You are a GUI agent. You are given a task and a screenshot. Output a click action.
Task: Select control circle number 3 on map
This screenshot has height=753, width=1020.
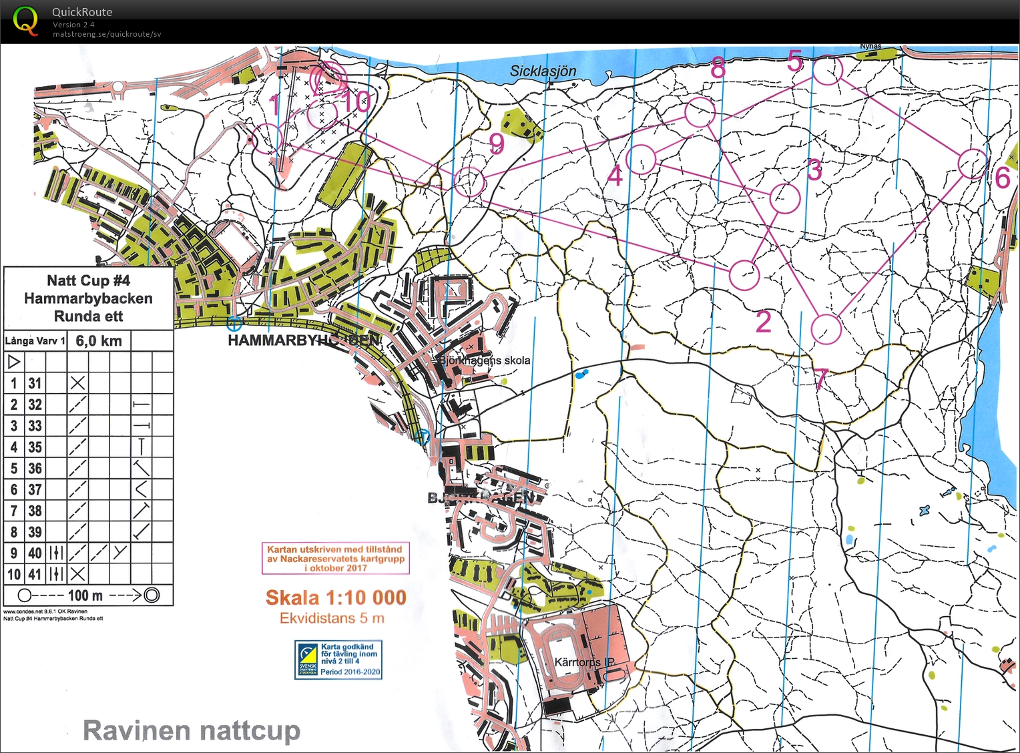pos(784,198)
